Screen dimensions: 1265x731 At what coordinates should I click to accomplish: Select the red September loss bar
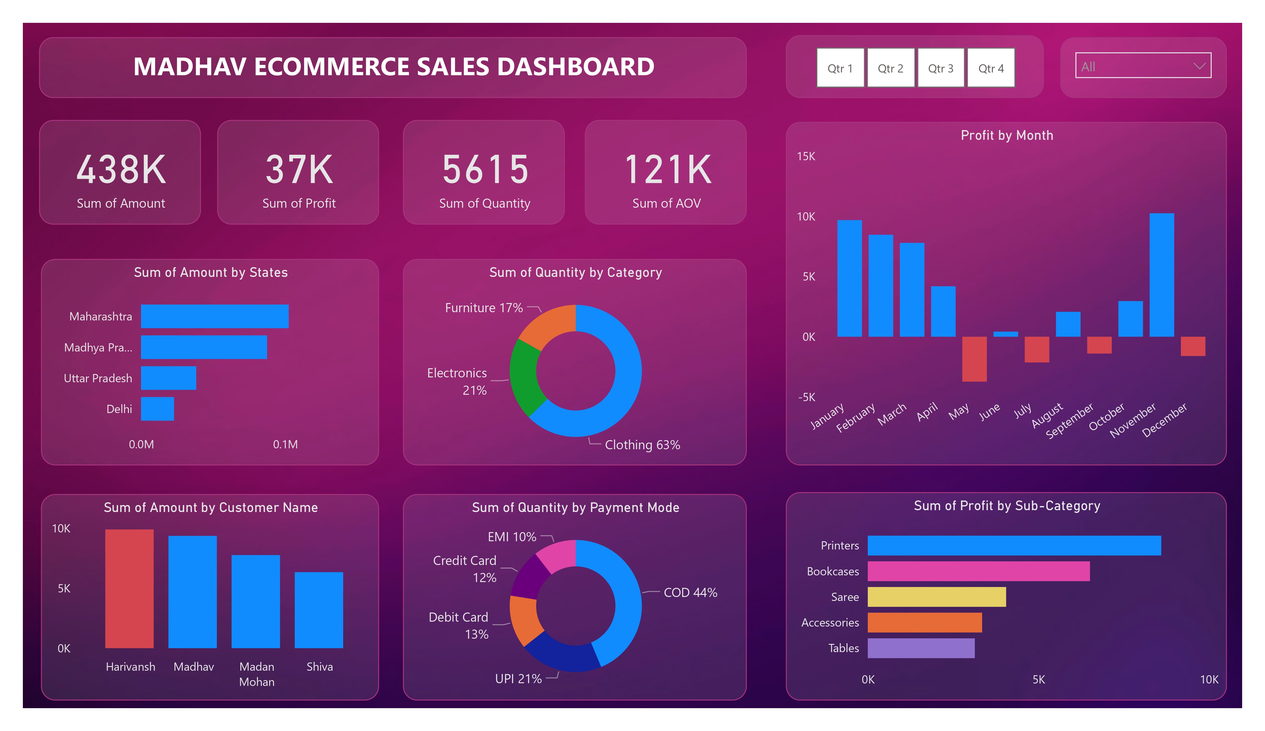click(1099, 345)
